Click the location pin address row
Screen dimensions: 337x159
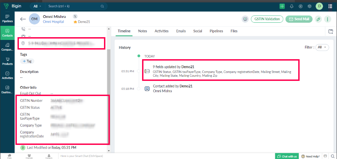pos(62,43)
